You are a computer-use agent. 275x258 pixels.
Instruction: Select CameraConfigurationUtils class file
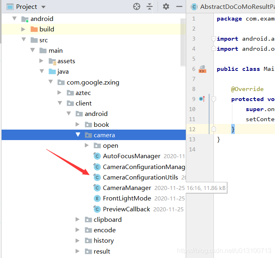click(140, 178)
